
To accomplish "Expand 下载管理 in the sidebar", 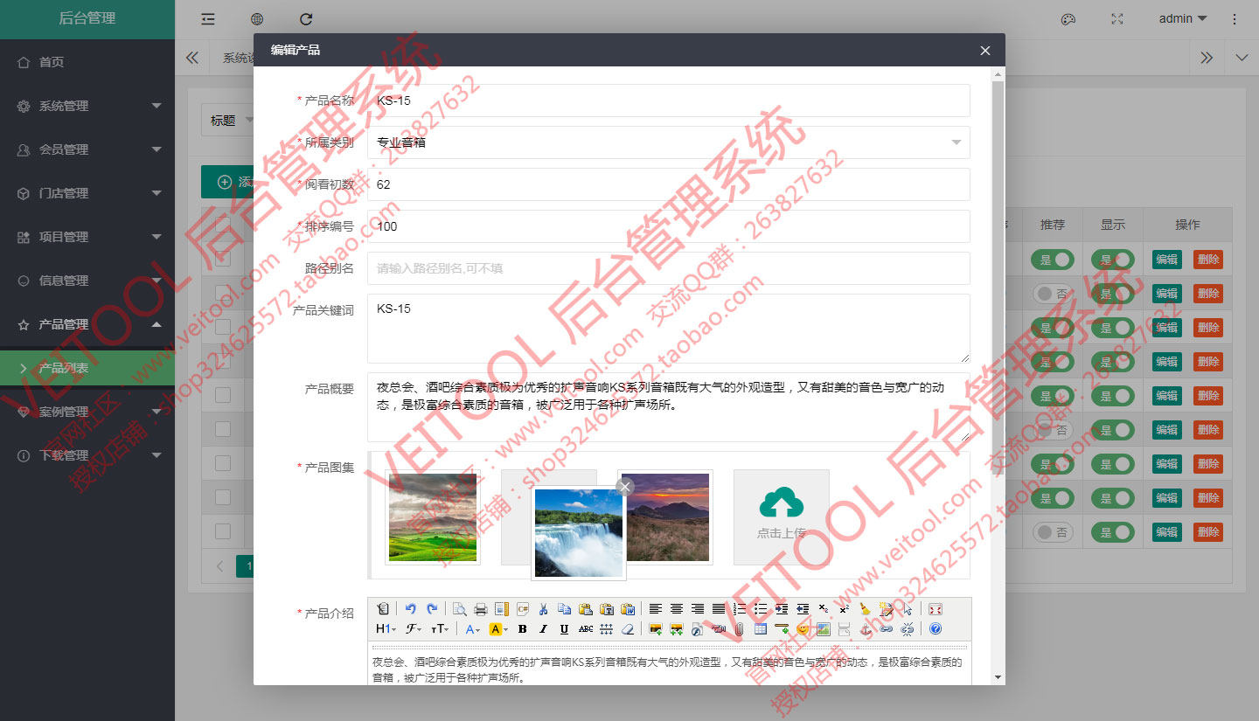I will [87, 455].
